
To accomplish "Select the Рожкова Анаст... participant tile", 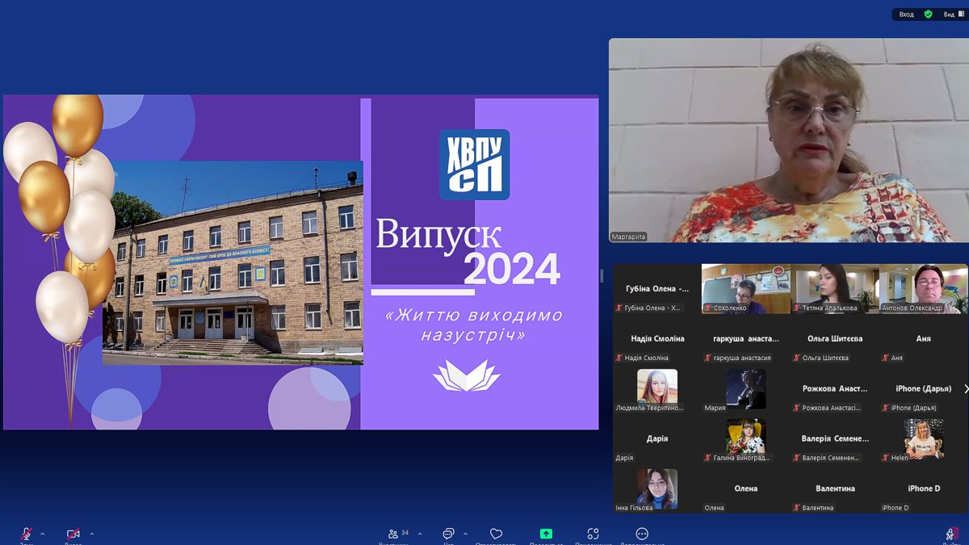I will pos(835,389).
